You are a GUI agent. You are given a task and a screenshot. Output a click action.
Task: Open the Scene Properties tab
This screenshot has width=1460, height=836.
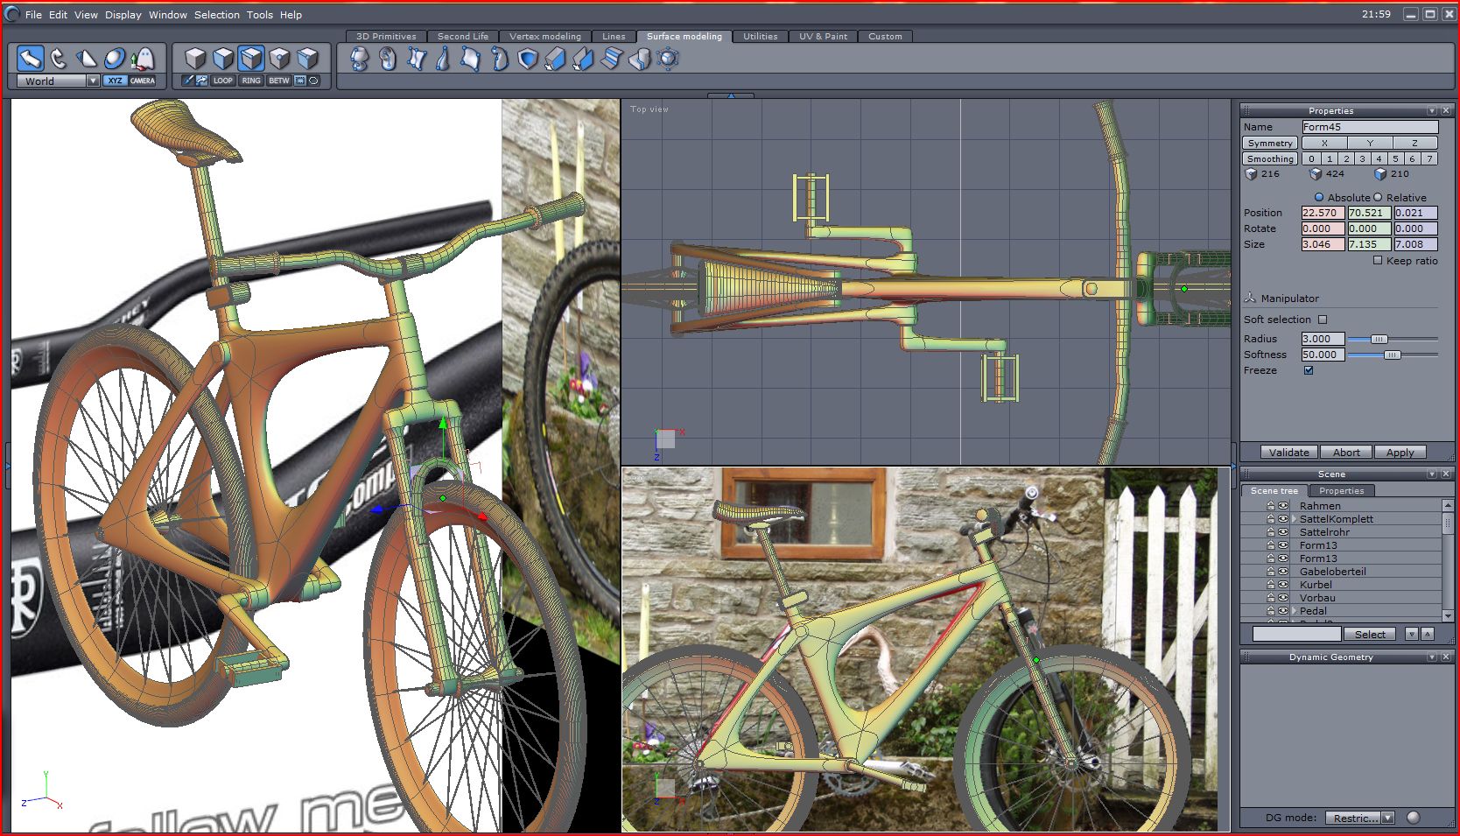[x=1341, y=491]
